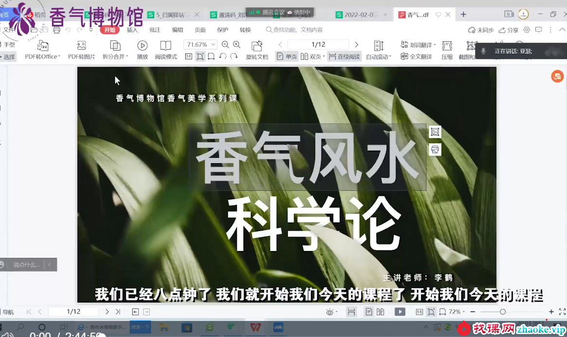Click the print icon in quick access bar
567x337 pixels.
(x=56, y=30)
